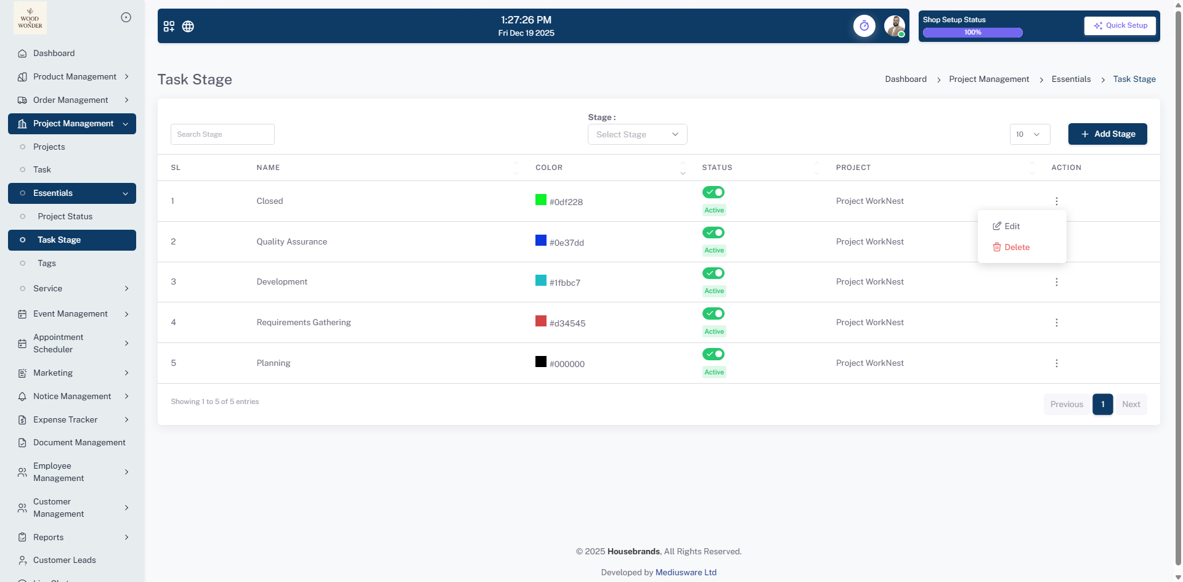This screenshot has width=1183, height=582.
Task: Open the user profile avatar
Action: (894, 26)
